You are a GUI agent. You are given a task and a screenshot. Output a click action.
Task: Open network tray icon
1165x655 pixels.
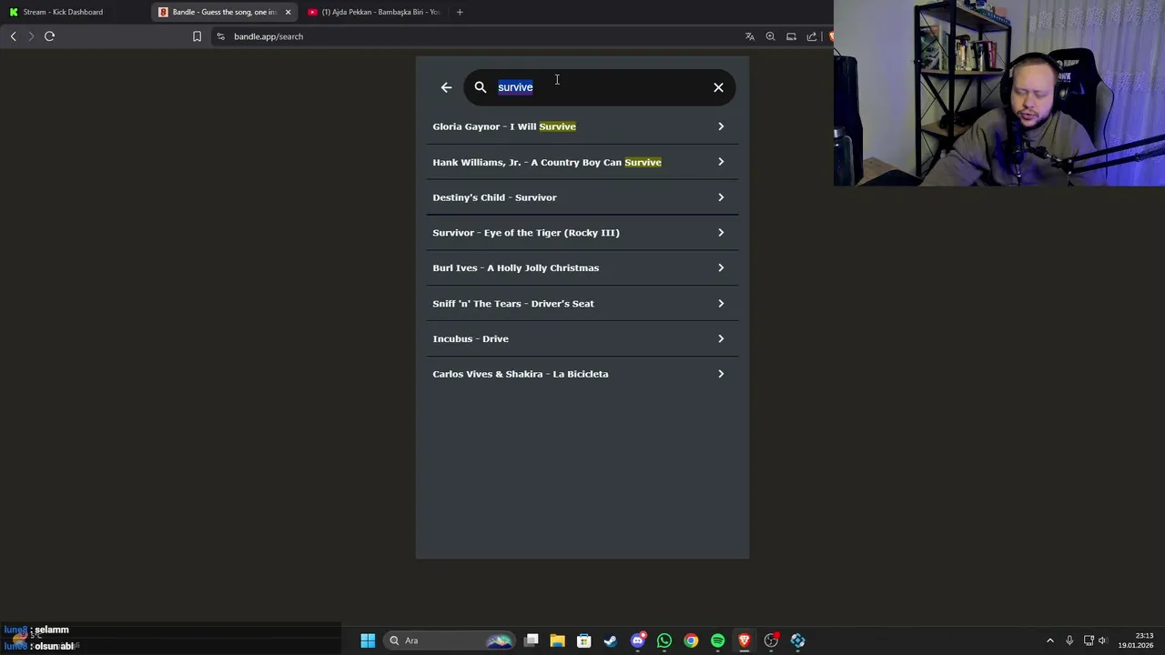tap(1089, 640)
